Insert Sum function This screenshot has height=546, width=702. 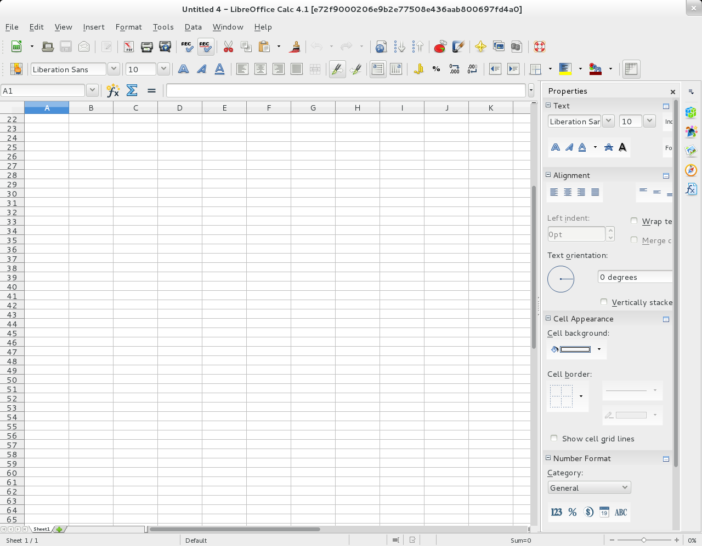[132, 90]
